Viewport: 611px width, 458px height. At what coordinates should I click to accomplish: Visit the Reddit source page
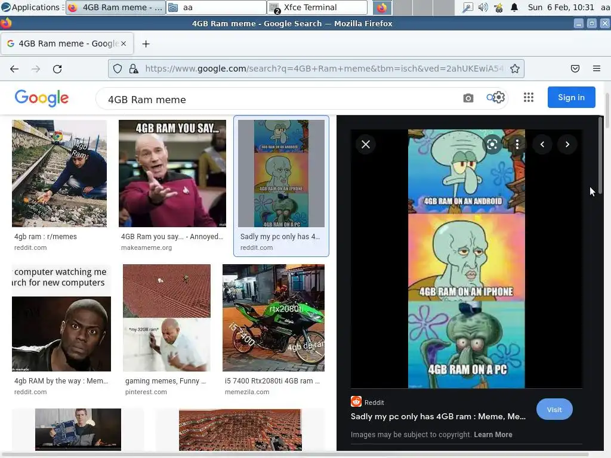point(554,409)
